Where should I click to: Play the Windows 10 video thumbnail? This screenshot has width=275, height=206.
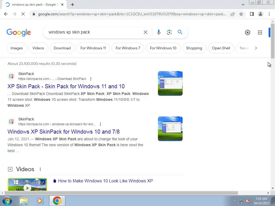click(27, 184)
